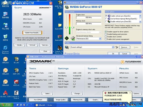
Task: Click the disk icon next to profile dropdown
Action: pos(116,47)
